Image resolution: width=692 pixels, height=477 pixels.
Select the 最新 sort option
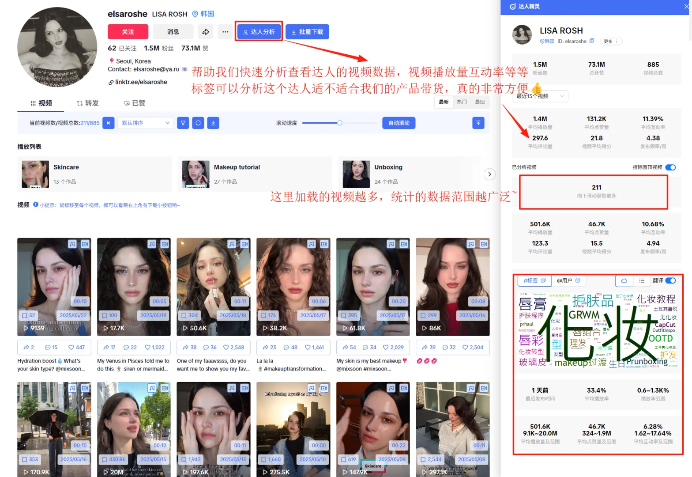[444, 102]
